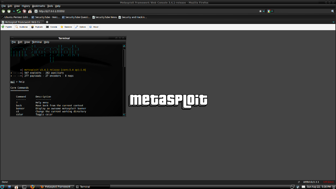View active Sessions
336x189 pixels.
[66, 27]
